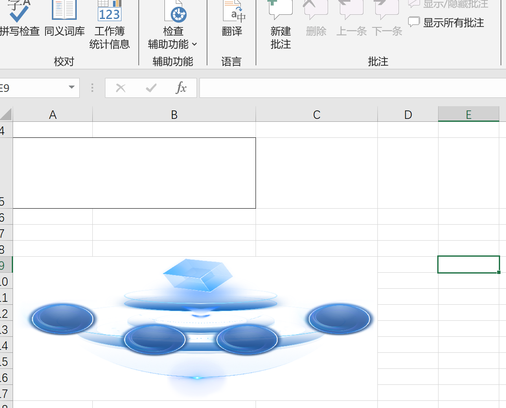Select column B header
Image resolution: width=506 pixels, height=408 pixels.
(174, 115)
